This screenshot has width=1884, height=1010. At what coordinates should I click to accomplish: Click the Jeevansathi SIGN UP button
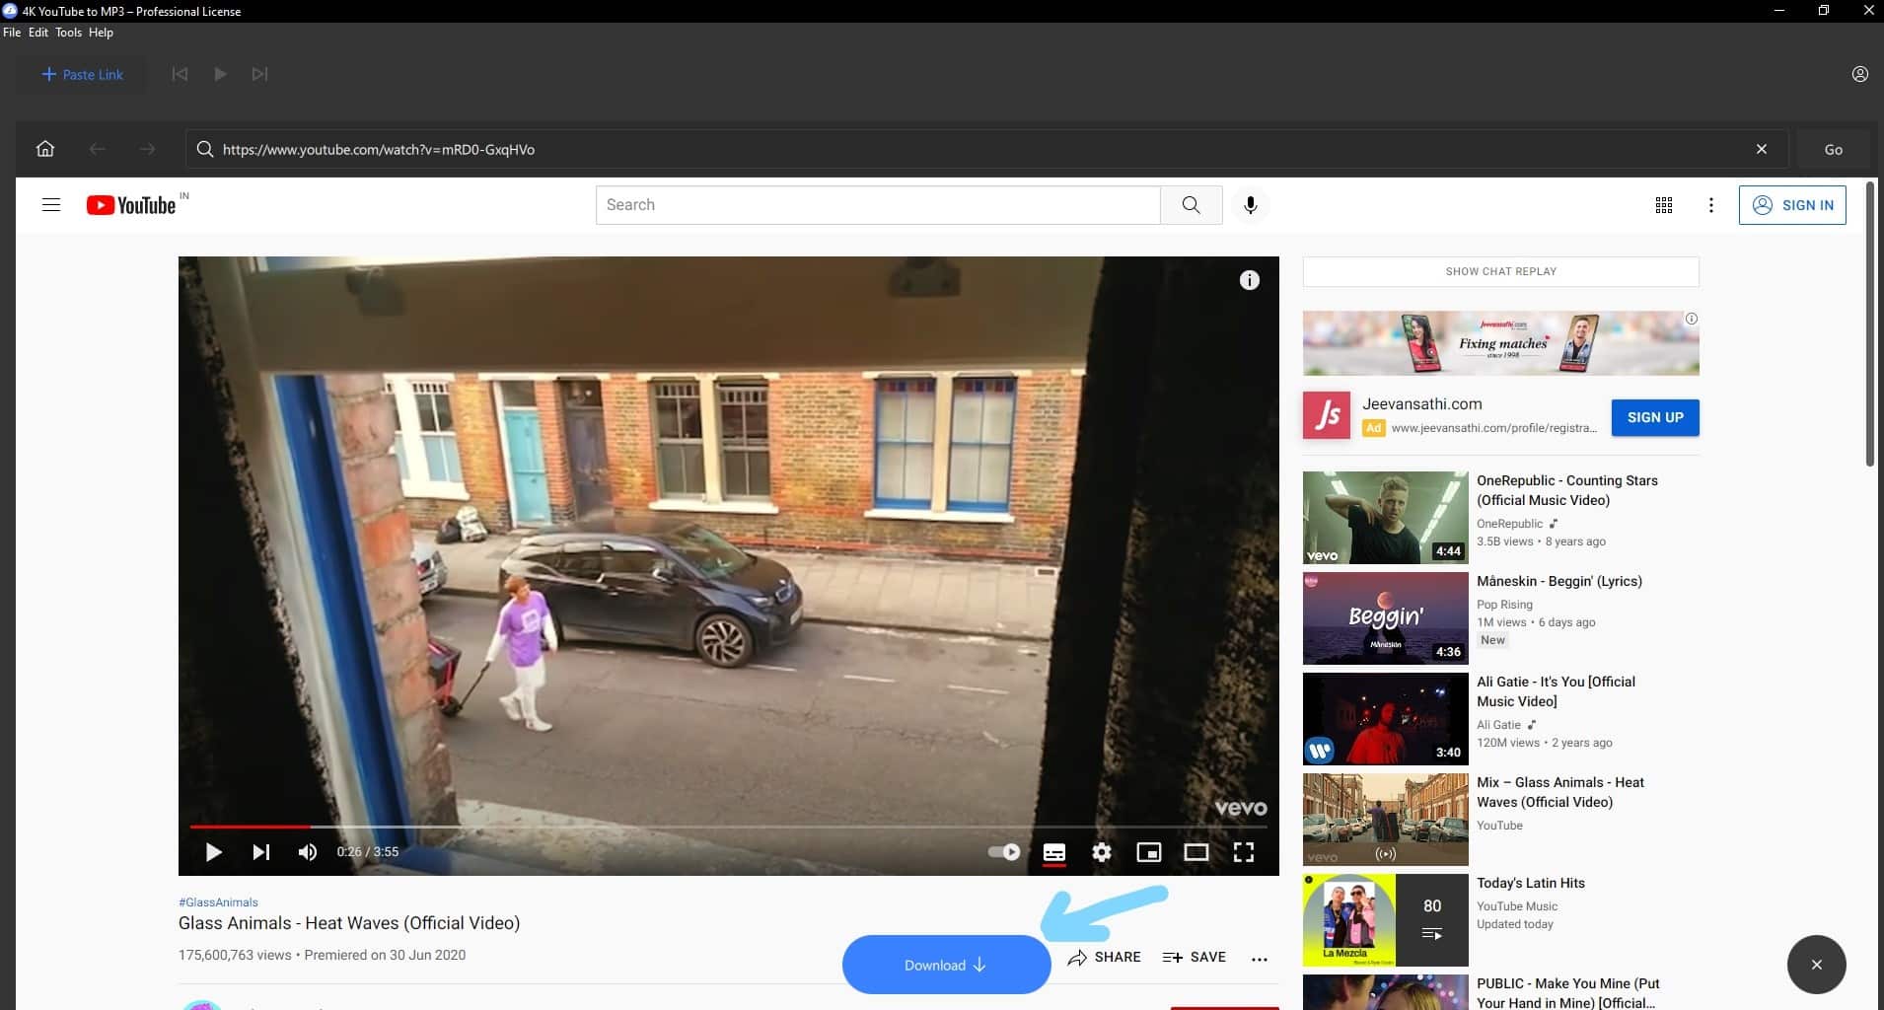pos(1655,417)
